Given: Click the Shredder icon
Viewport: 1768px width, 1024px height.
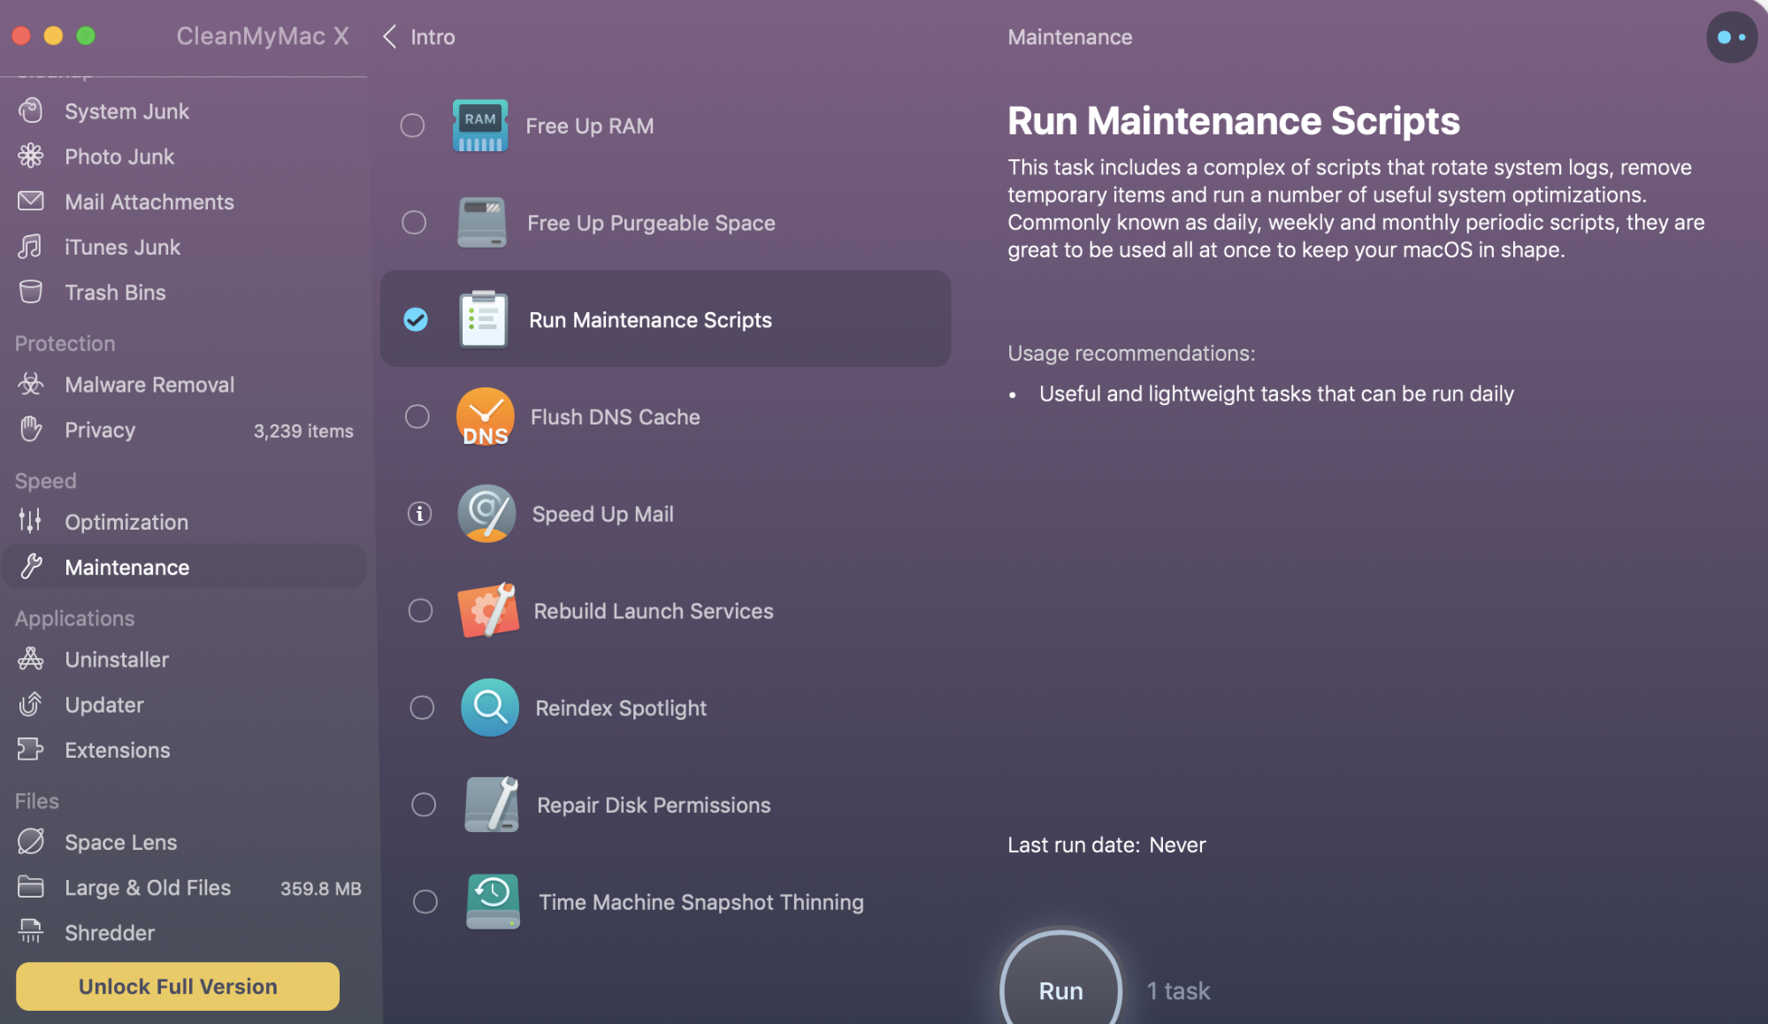Looking at the screenshot, I should click(31, 932).
